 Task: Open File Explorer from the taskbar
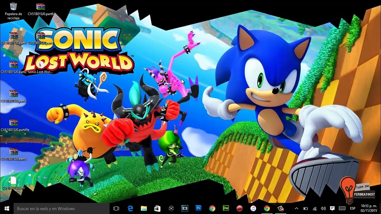[144, 208]
